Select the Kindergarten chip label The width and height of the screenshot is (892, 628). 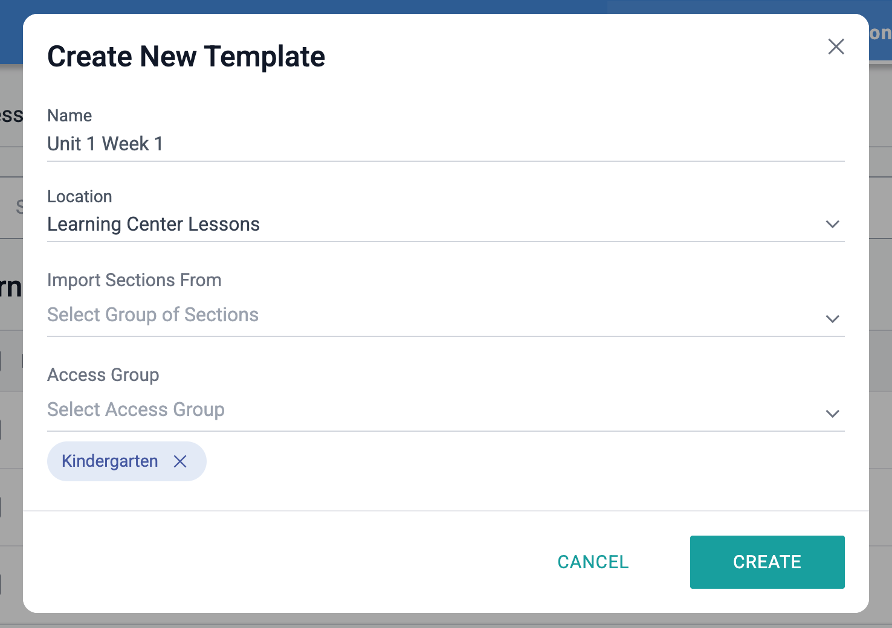[110, 461]
